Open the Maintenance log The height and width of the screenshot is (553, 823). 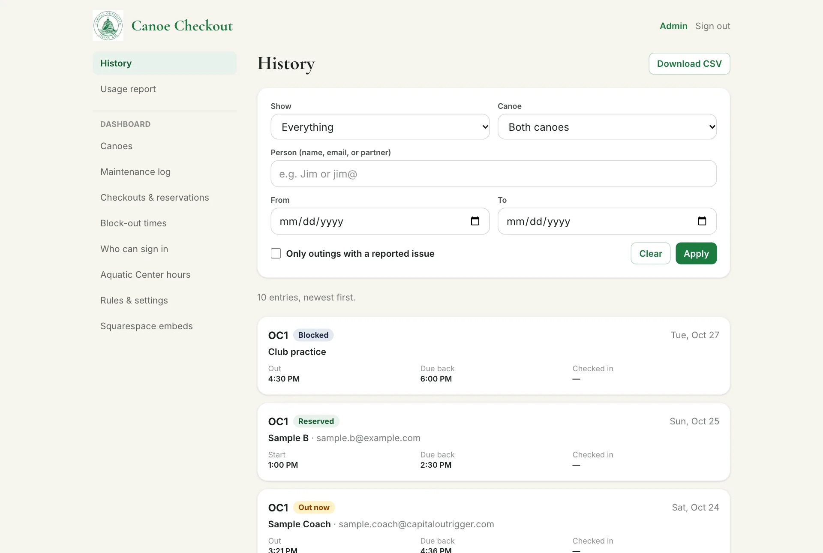click(x=135, y=172)
